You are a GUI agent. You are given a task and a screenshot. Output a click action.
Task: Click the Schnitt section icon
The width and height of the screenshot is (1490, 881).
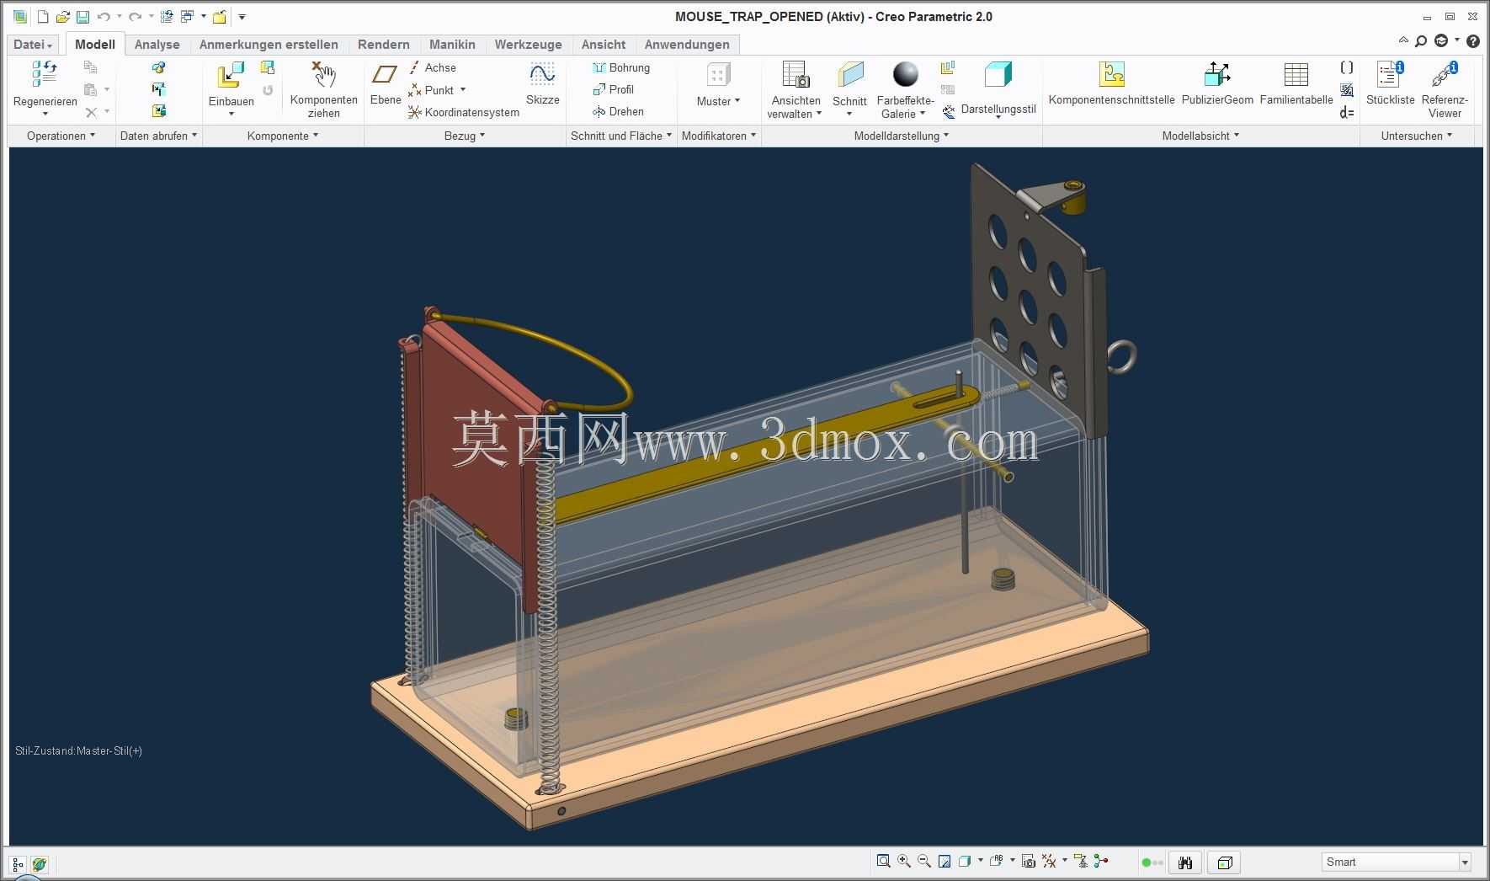(x=850, y=74)
